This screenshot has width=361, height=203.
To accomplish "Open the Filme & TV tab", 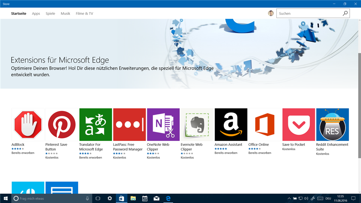I will pos(85,14).
